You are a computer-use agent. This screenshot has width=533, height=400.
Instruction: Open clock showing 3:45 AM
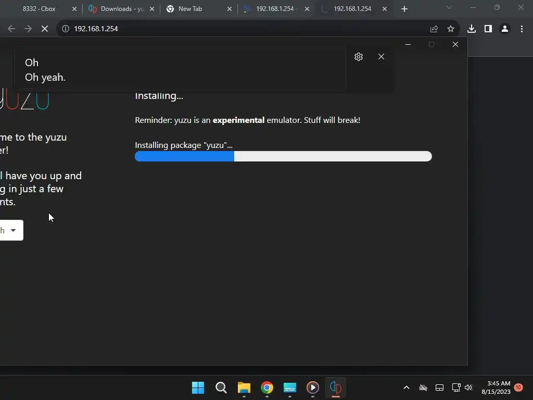pyautogui.click(x=496, y=387)
